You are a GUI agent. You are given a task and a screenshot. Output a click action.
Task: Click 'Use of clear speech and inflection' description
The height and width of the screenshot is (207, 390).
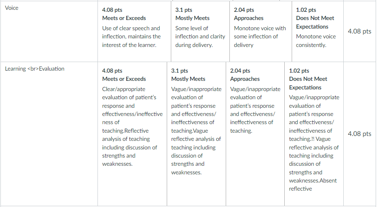tap(132, 37)
